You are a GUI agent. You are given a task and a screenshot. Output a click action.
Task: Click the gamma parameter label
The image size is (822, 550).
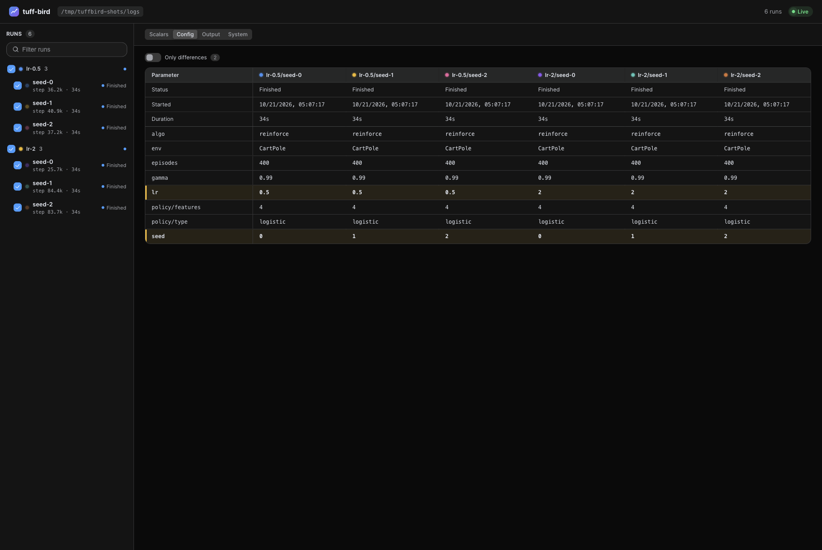[160, 178]
